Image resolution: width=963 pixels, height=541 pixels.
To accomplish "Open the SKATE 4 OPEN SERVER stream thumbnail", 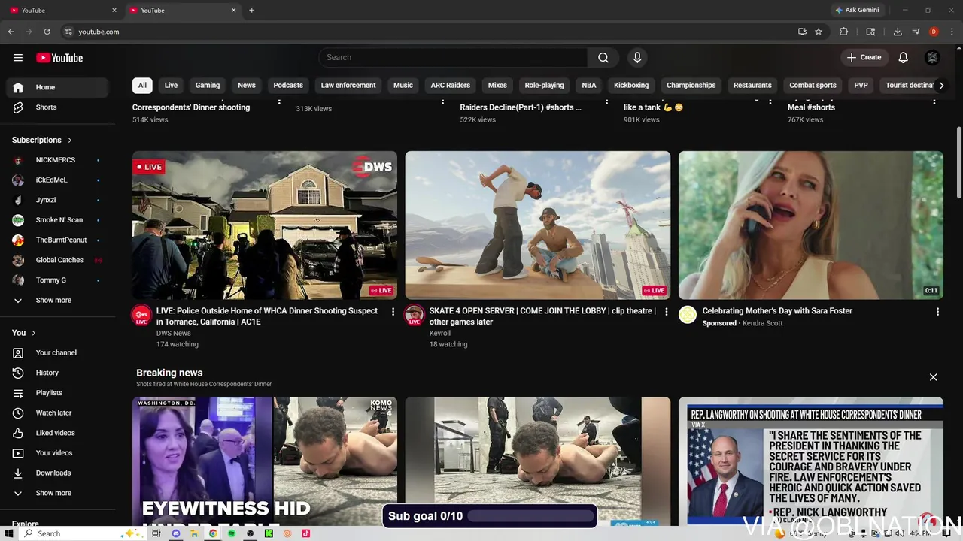I will tap(538, 225).
